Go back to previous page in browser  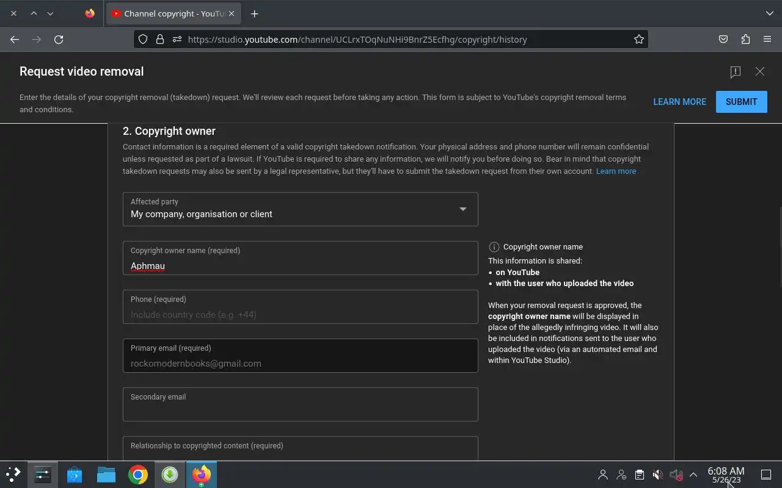[x=15, y=40]
